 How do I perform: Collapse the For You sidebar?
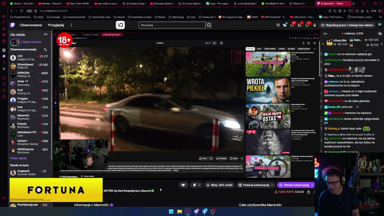(46, 34)
